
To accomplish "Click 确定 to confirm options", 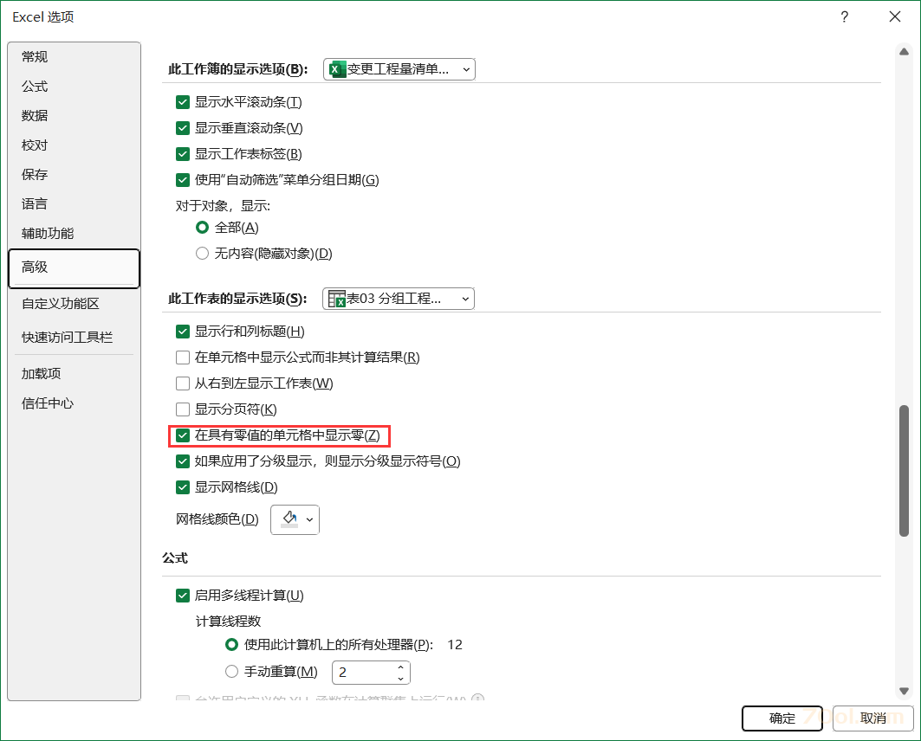I will click(782, 718).
